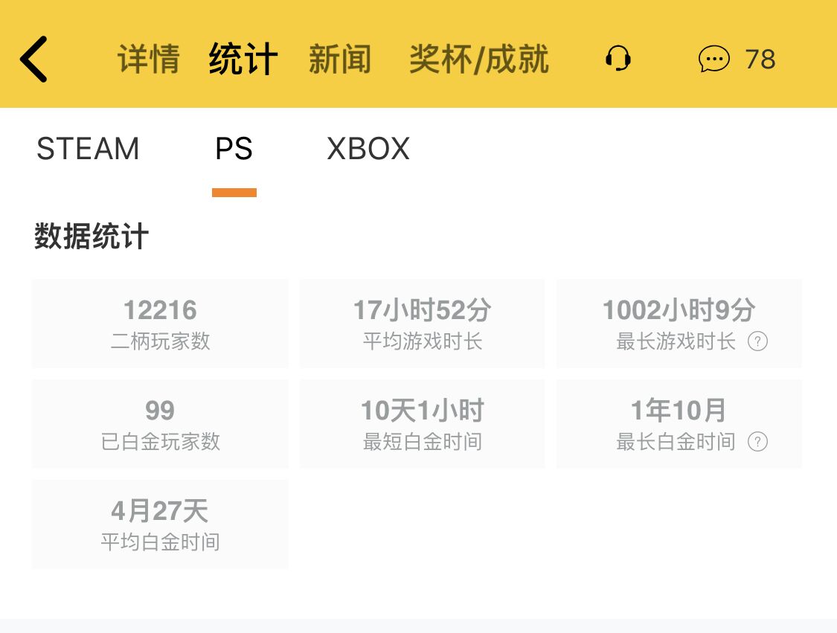The image size is (837, 633).
Task: Open the comments speech bubble icon
Action: coord(713,60)
